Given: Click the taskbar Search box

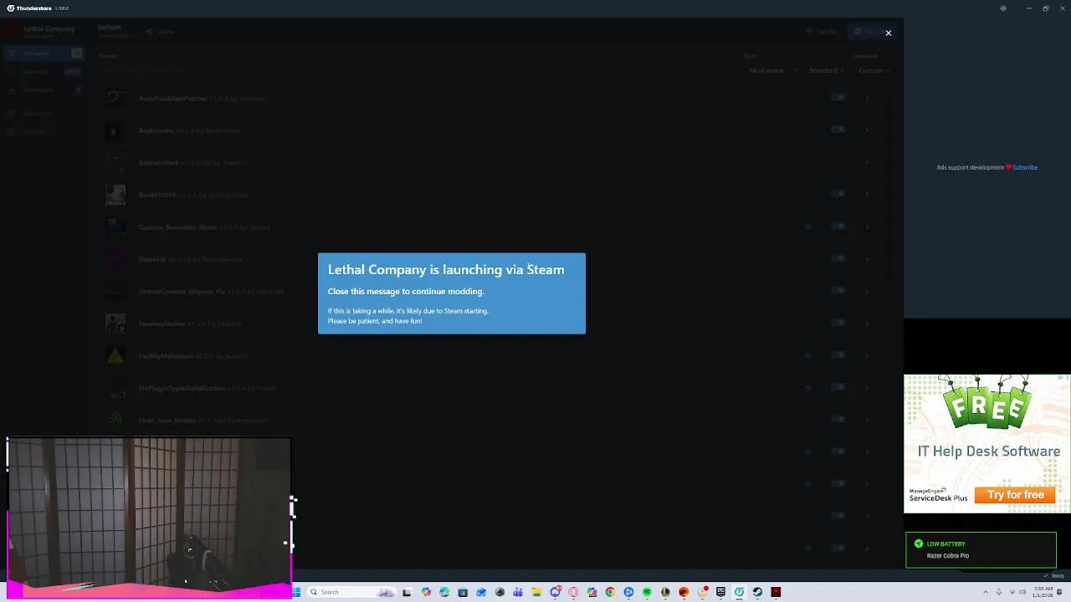Looking at the screenshot, I should (x=351, y=592).
